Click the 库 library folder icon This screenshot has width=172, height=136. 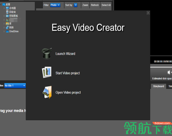click(x=7, y=24)
